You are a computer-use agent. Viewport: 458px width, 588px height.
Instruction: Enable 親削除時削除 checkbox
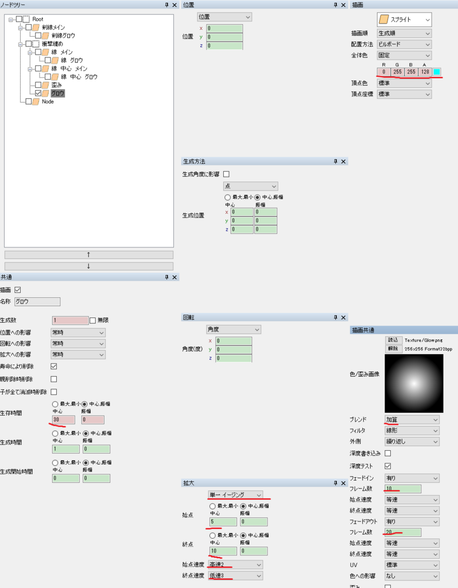click(53, 379)
